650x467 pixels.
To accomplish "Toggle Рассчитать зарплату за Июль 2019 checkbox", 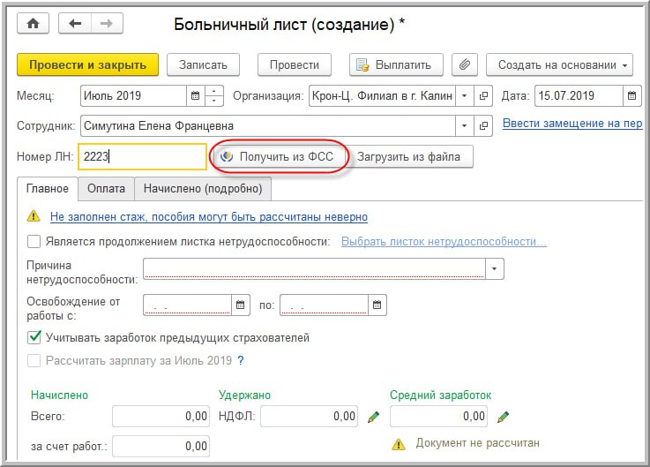I will tap(34, 361).
